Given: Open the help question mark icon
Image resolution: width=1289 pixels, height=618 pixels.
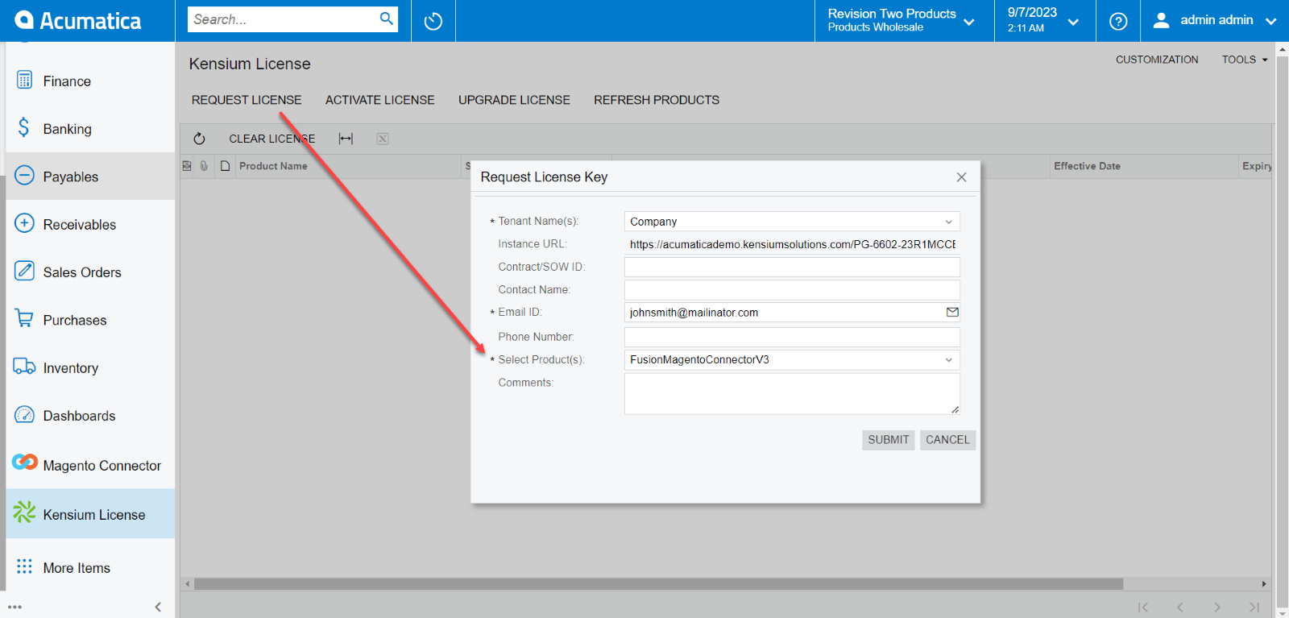Looking at the screenshot, I should click(x=1118, y=21).
